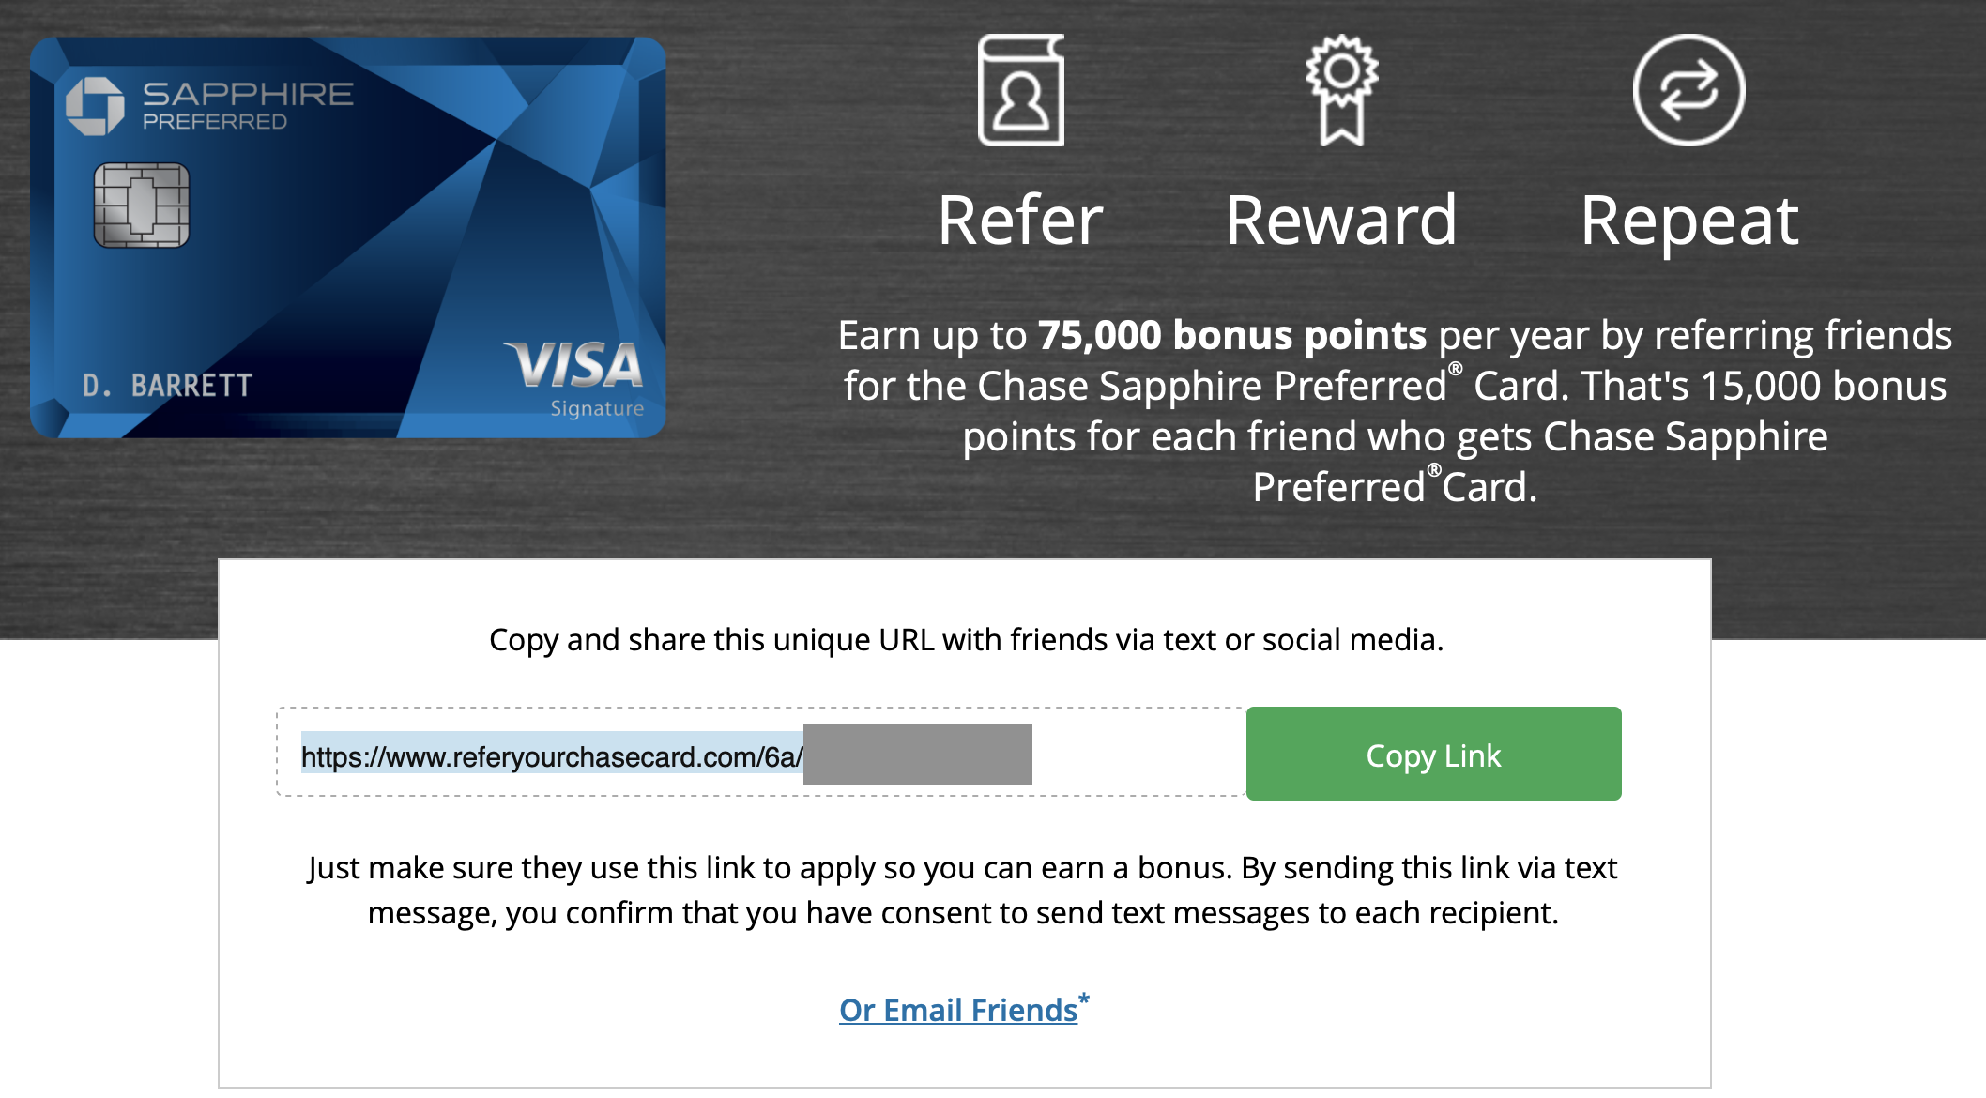Click the gray redacted block in URL
The image size is (1986, 1098).
click(x=918, y=755)
